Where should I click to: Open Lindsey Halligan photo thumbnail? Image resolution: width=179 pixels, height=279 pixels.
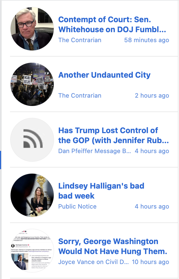pos(32,195)
